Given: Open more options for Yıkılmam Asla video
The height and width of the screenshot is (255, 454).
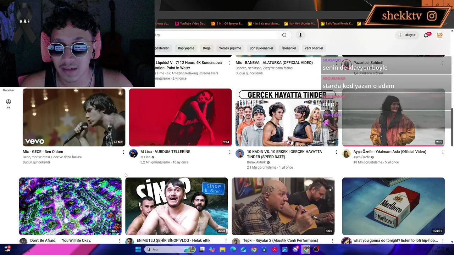Looking at the screenshot, I should (443, 152).
